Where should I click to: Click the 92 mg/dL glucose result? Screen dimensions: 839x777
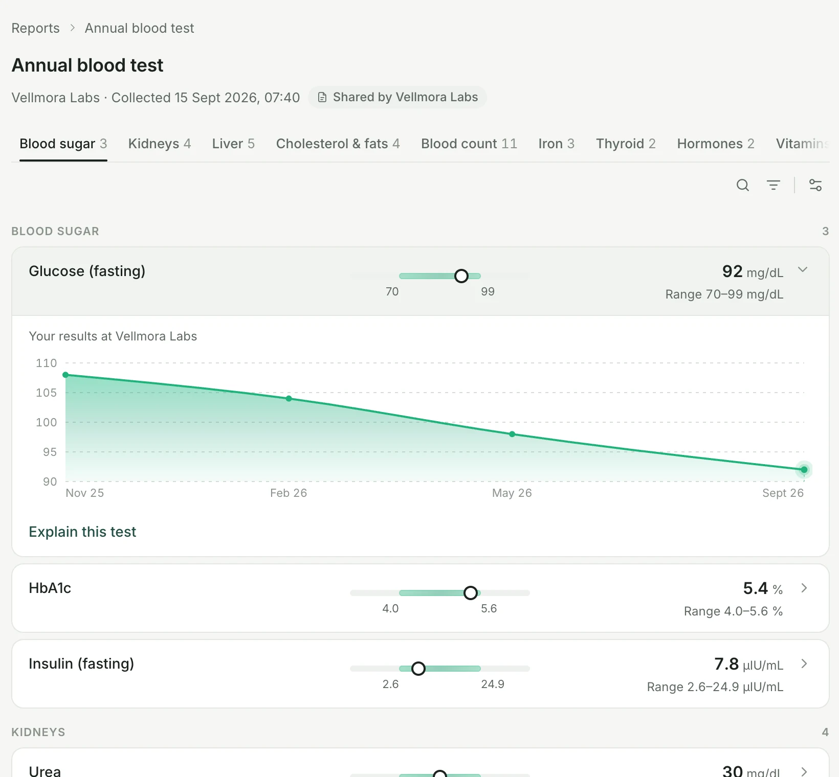(x=753, y=271)
